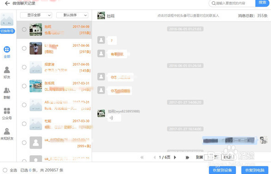Open the beach avatar of 张衔民
The width and height of the screenshot is (271, 174).
click(x=36, y=86)
